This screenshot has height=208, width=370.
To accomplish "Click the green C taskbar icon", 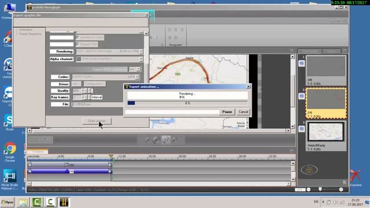I will pyautogui.click(x=37, y=202).
